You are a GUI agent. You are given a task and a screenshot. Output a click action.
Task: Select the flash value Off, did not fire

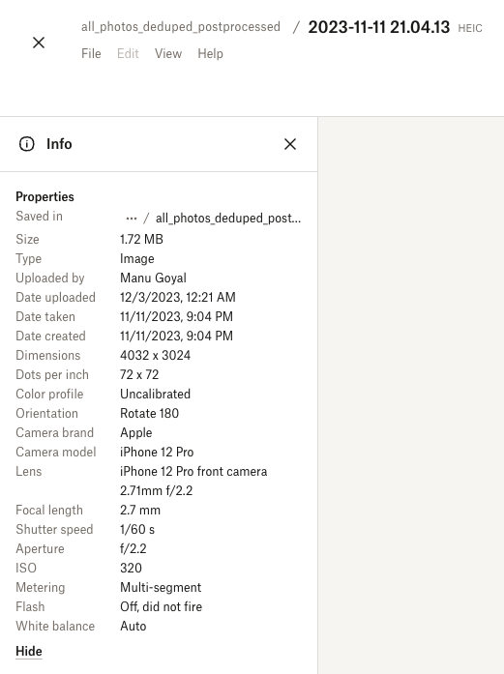point(161,606)
